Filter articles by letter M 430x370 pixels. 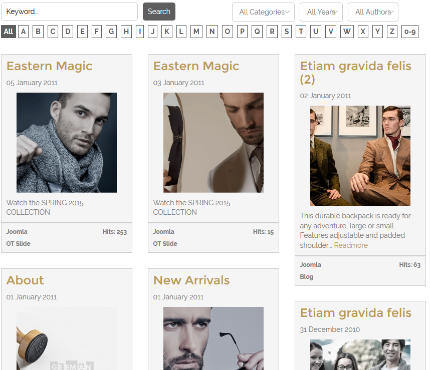point(196,32)
